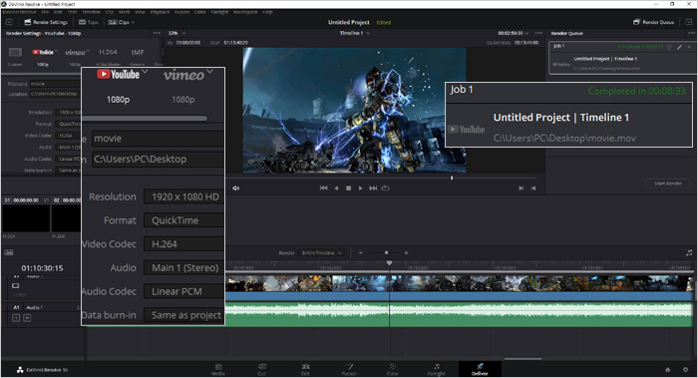698x378 pixels.
Task: Click the viewer scrub bar playhead
Action: coord(452,178)
